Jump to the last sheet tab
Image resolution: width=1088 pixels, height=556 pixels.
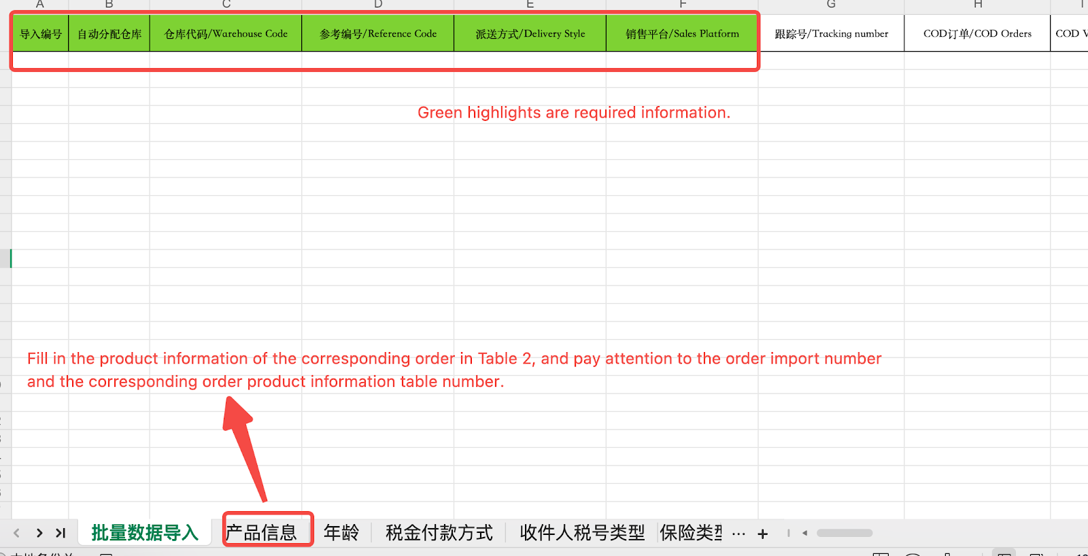point(61,534)
